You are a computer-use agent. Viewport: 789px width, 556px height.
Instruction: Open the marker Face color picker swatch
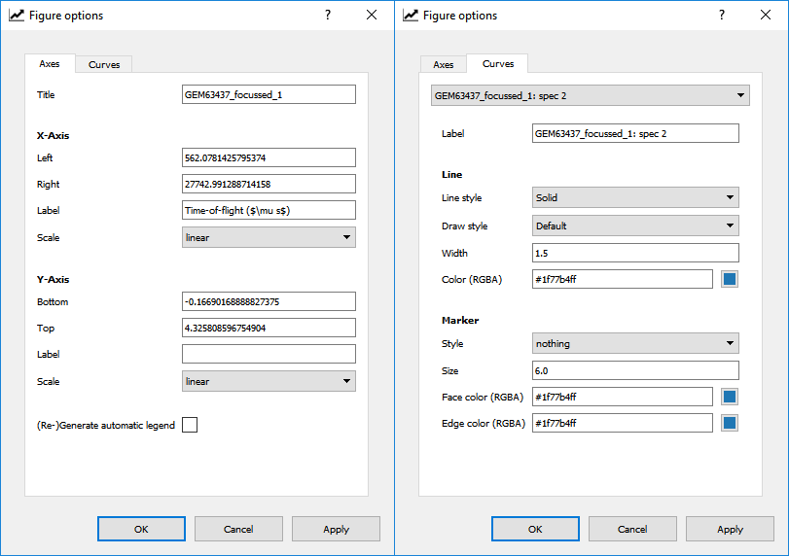click(729, 397)
